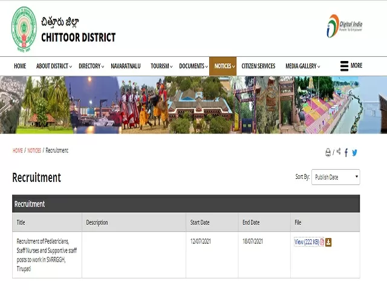Expand the Documents menu

point(193,66)
